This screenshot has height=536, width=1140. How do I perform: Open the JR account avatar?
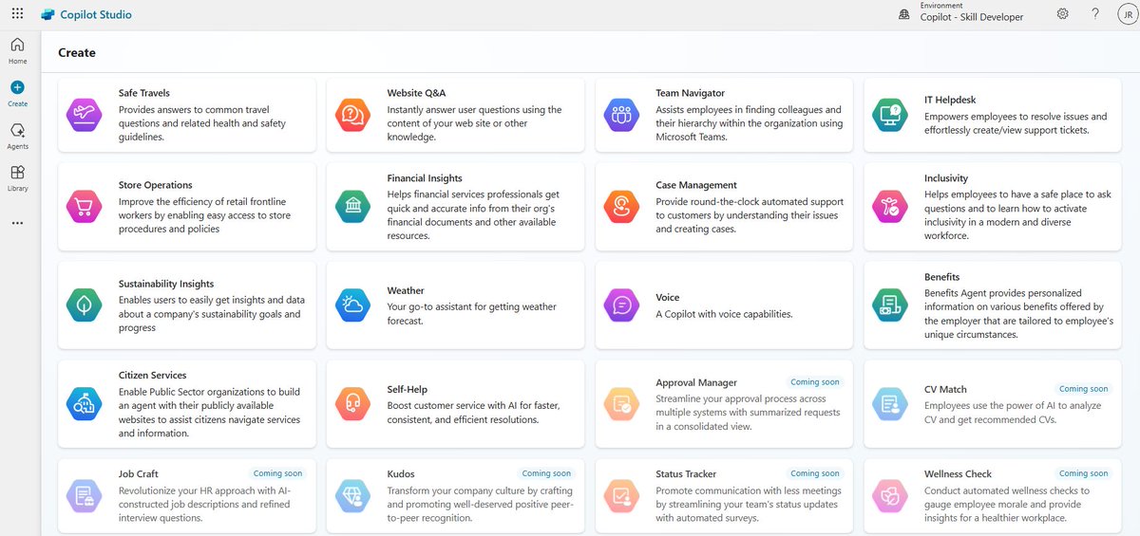[1126, 14]
